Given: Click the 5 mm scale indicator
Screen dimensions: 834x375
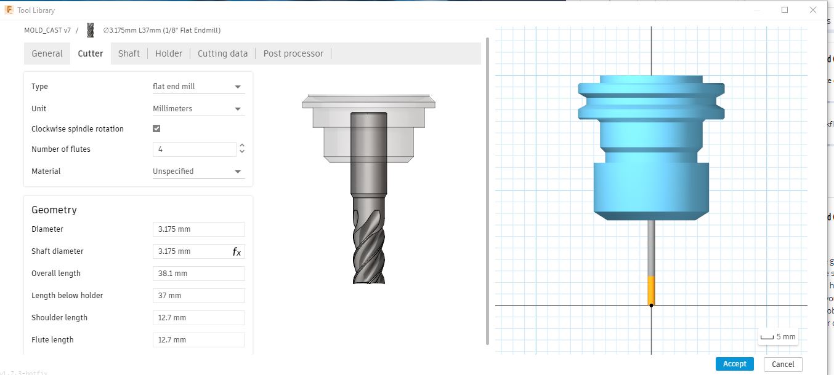Looking at the screenshot, I should click(778, 337).
